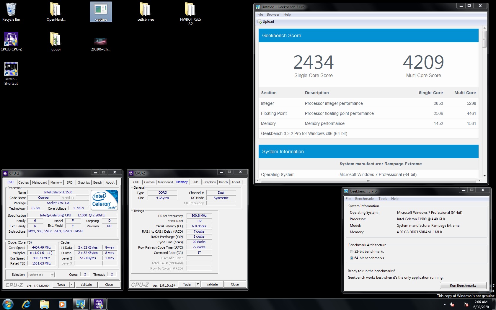This screenshot has width=496, height=310.
Task: Click the Multi-Core Score 4209
Action: pyautogui.click(x=423, y=62)
